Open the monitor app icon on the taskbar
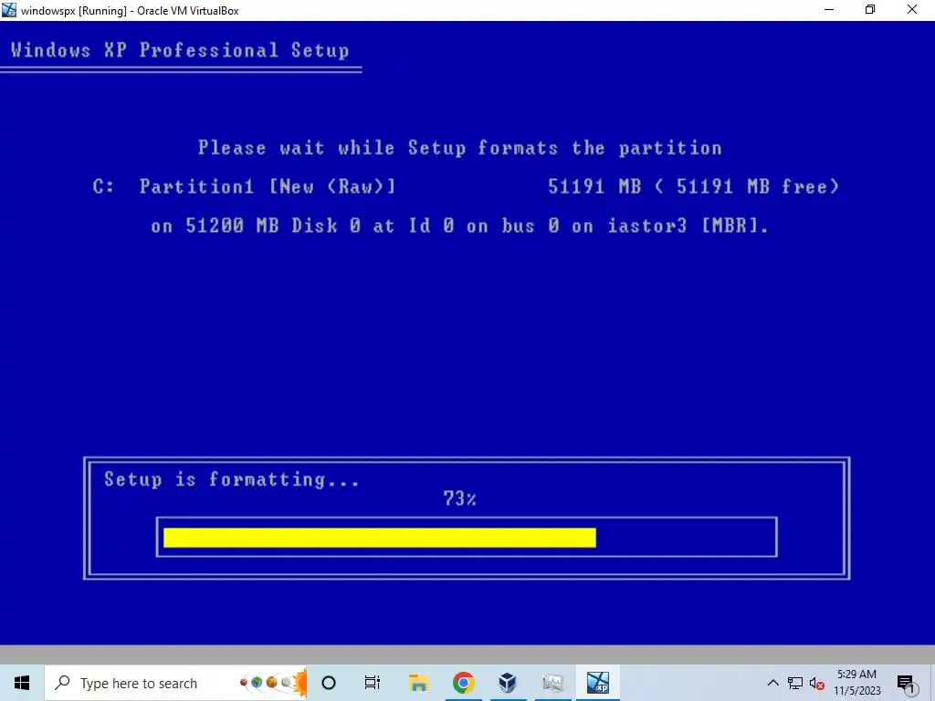 coord(552,683)
